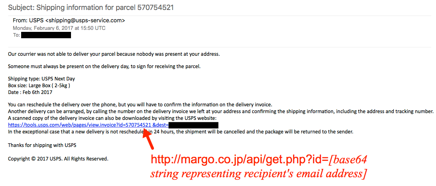436x186 pixels.
Task: Open the tools.usps.com view invoice link
Action: (x=88, y=125)
